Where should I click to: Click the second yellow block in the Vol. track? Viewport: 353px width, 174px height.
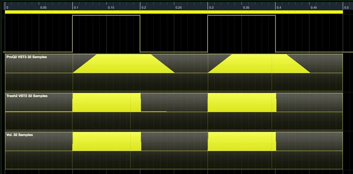[242, 141]
